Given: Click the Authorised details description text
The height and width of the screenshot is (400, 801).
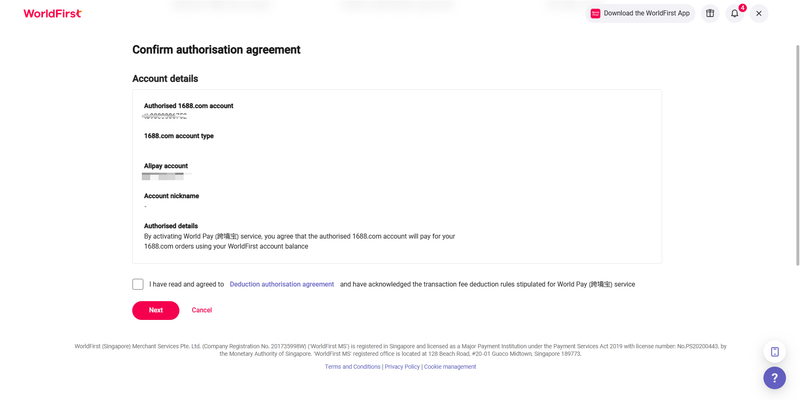Looking at the screenshot, I should [299, 241].
